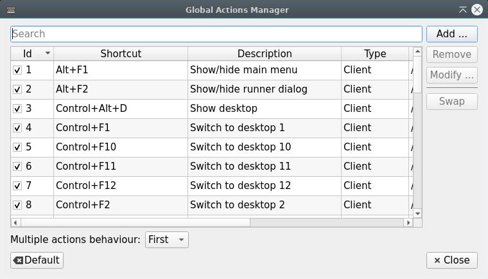Click the Close button at the bottom
Image resolution: width=488 pixels, height=279 pixels.
[x=452, y=260]
